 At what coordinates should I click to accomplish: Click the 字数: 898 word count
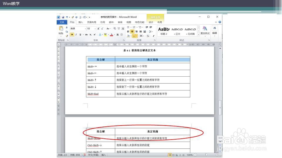(x=75, y=155)
